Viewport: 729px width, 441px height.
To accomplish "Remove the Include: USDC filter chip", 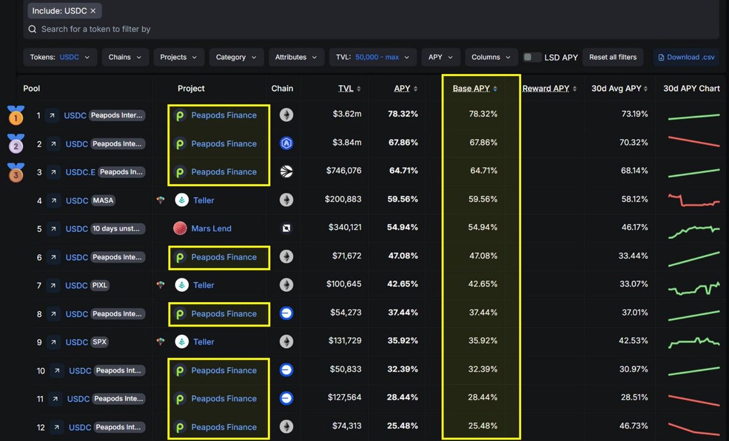I will point(93,11).
